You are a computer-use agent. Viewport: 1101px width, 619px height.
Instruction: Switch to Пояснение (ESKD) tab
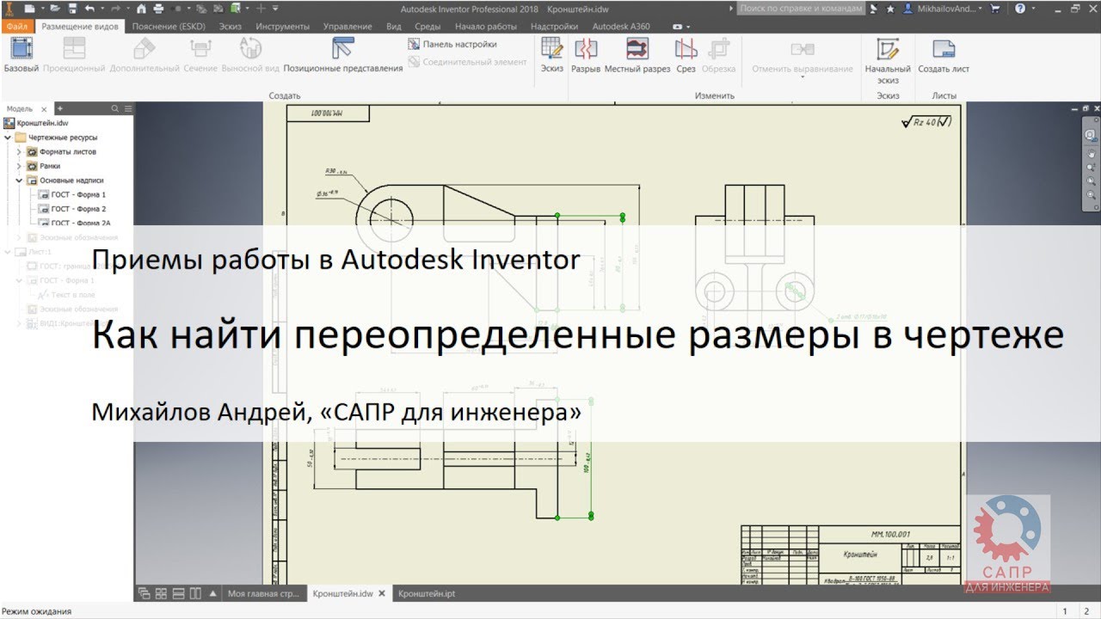(168, 27)
